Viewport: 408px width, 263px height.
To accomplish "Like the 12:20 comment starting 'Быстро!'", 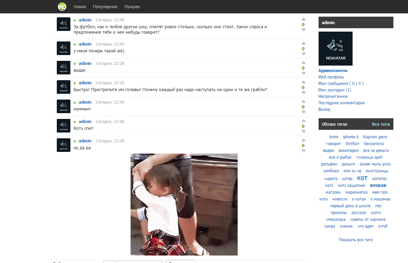I will (x=304, y=82).
